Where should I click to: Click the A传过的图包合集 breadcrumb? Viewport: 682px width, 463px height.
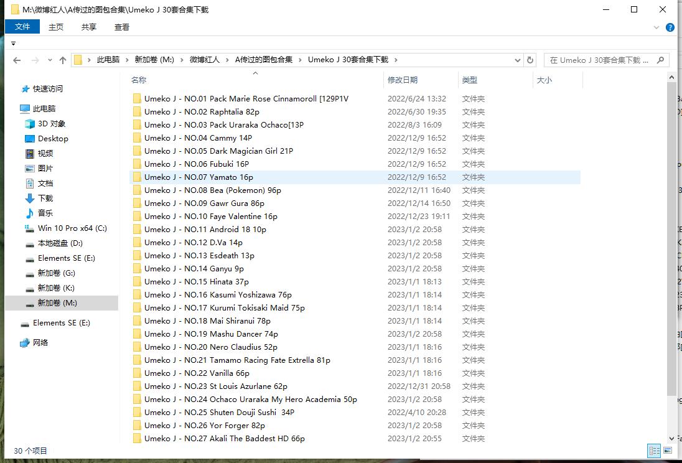click(x=264, y=60)
